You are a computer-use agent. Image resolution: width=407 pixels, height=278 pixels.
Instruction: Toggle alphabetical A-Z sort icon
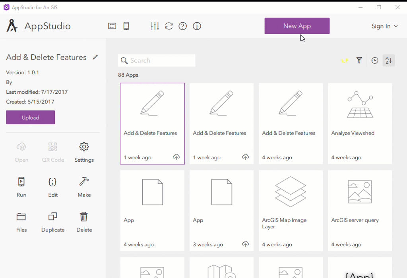389,60
